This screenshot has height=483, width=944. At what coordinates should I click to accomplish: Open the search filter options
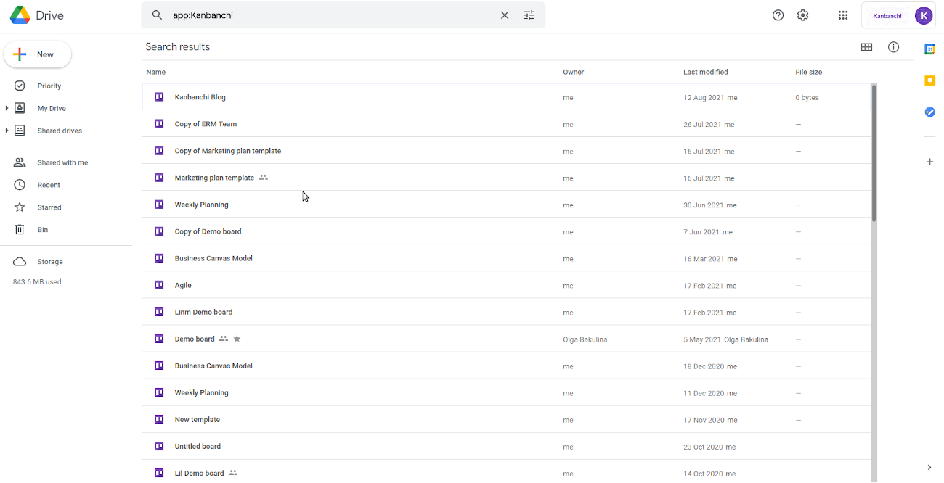click(529, 15)
